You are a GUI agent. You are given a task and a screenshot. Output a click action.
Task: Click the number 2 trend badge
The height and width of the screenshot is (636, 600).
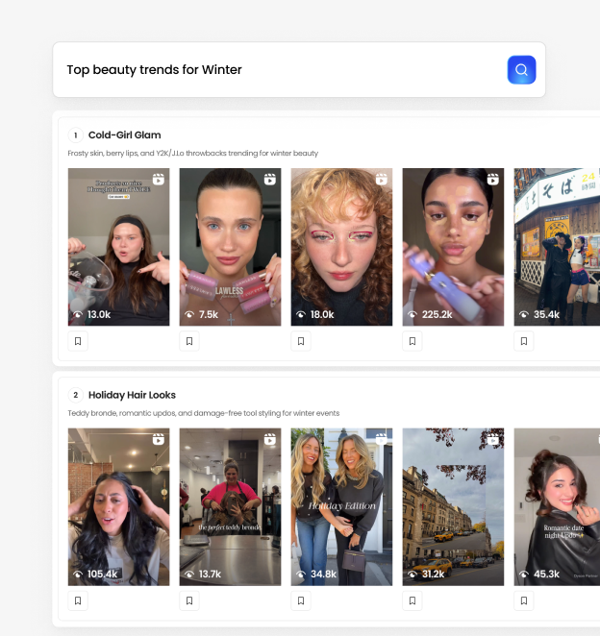tap(76, 395)
